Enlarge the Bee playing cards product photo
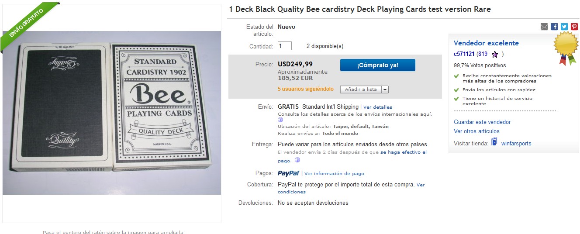Viewport: 580px width, 234px height. point(111,114)
